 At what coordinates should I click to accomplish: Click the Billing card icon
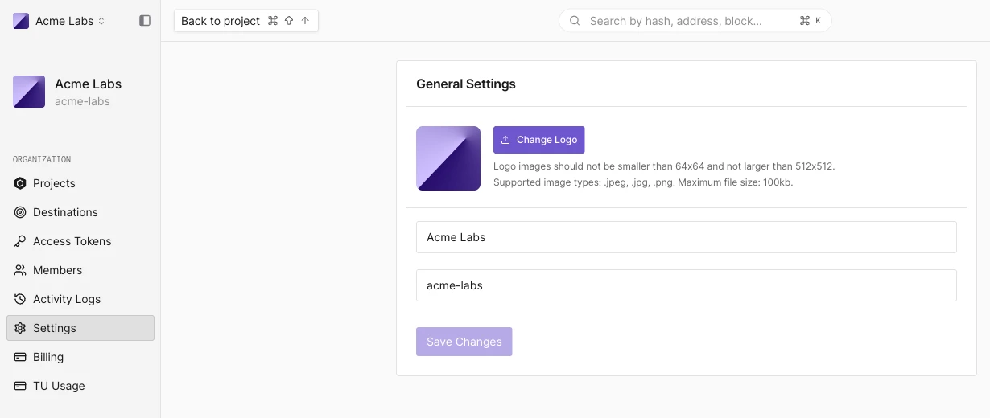20,357
